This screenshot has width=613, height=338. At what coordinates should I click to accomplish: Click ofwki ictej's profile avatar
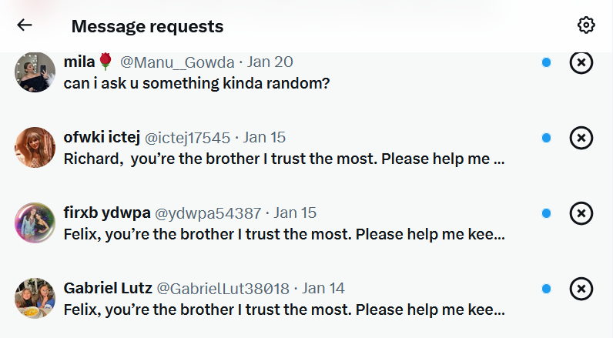(35, 147)
